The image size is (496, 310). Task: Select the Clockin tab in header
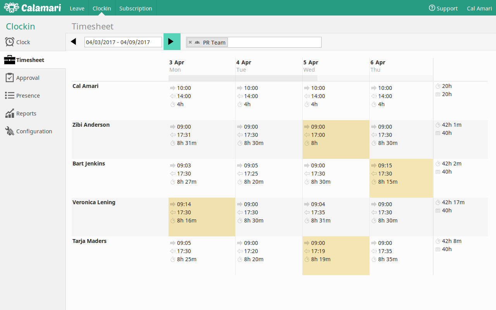tap(102, 8)
